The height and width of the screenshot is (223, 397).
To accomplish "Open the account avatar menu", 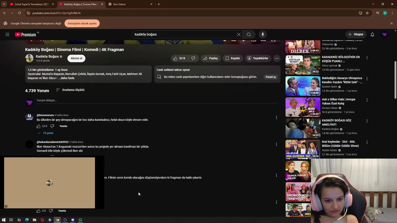I will coord(385,34).
